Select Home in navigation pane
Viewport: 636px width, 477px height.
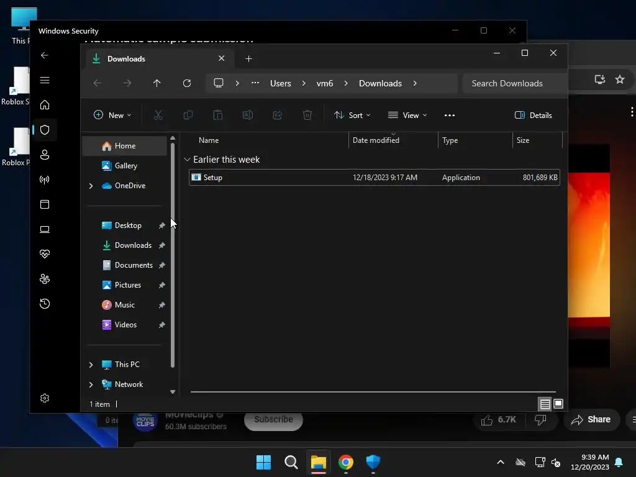pos(124,146)
